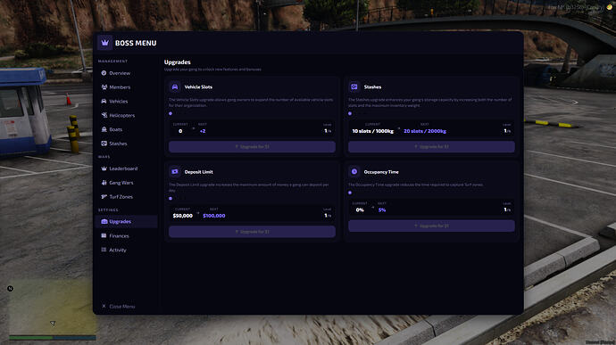The width and height of the screenshot is (616, 345).
Task: Click the '$50,000' current deposit value
Action: pyautogui.click(x=183, y=216)
